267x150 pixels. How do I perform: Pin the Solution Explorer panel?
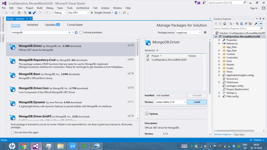(x=260, y=19)
